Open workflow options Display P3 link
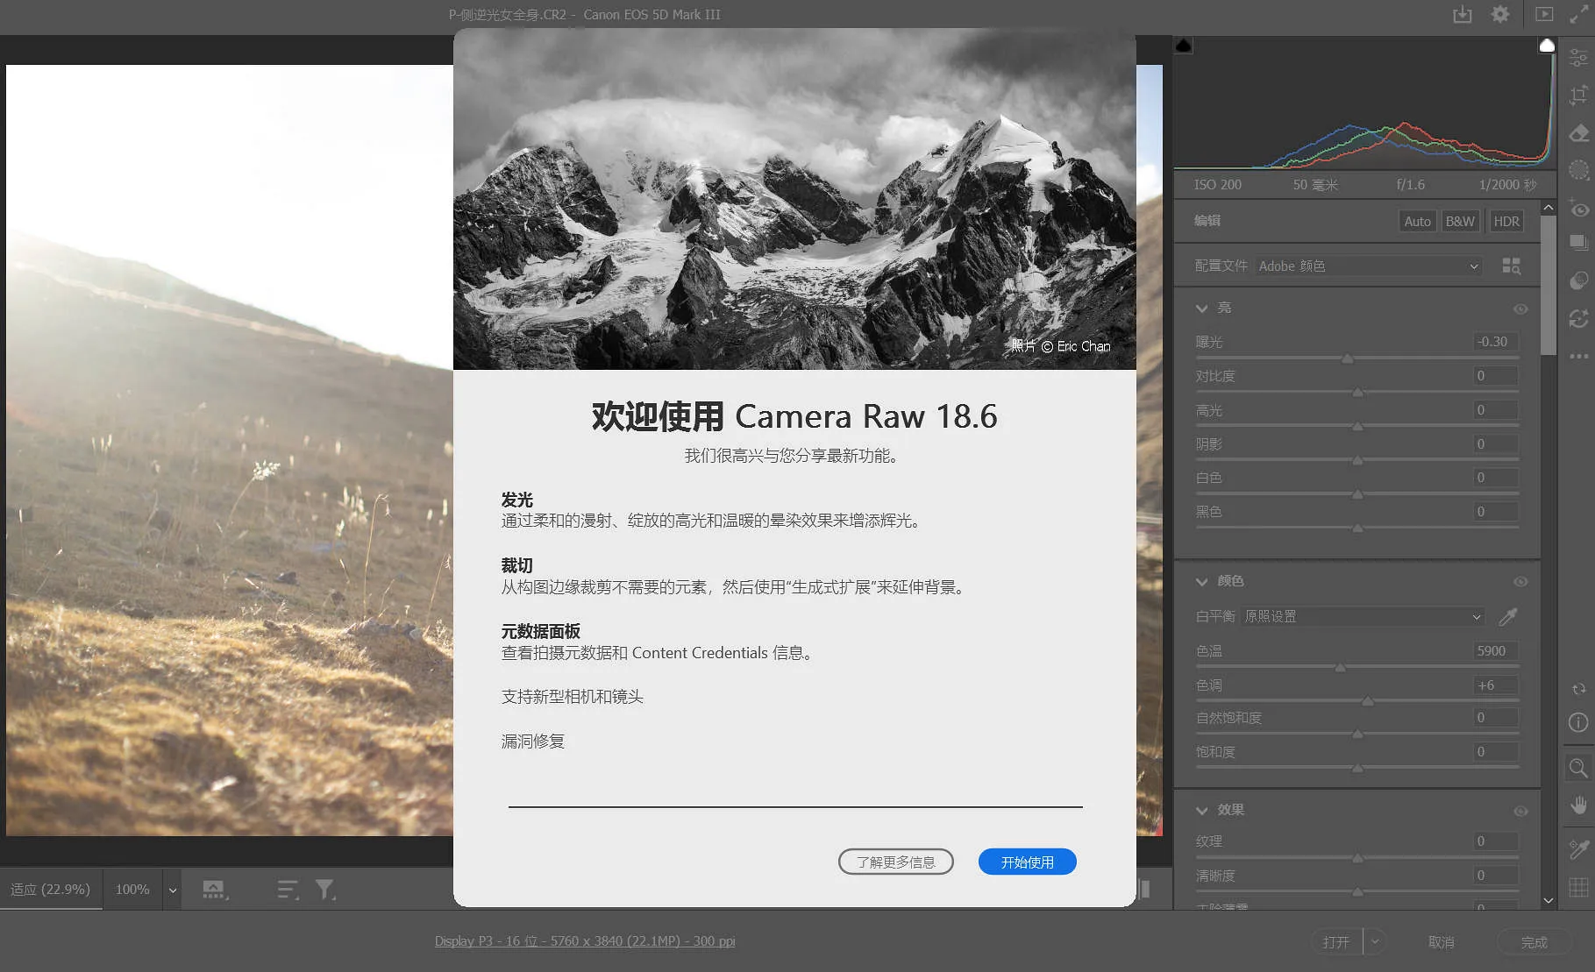Viewport: 1595px width, 972px height. (x=585, y=940)
